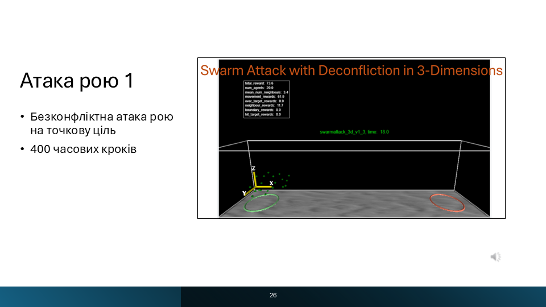
Task: Click the "total_reward: 73.6" line
Action: point(259,84)
